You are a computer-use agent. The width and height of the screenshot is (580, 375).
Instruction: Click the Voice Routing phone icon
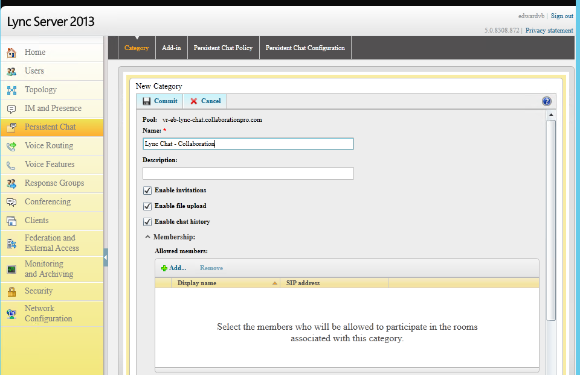tap(11, 146)
